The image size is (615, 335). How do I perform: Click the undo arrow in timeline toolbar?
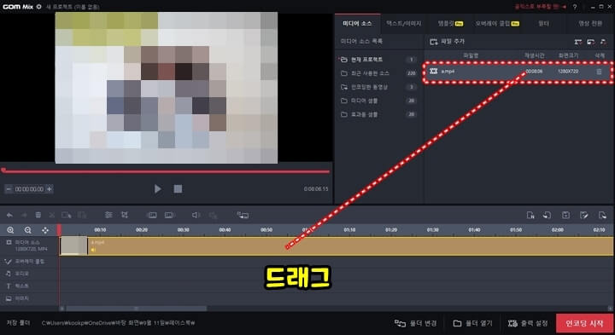coord(9,215)
